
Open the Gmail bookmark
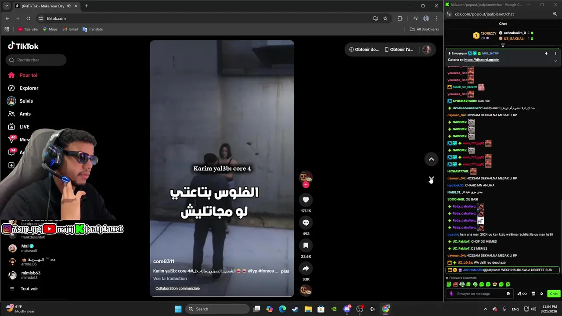click(x=70, y=29)
